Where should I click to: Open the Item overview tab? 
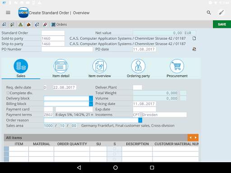(100, 68)
